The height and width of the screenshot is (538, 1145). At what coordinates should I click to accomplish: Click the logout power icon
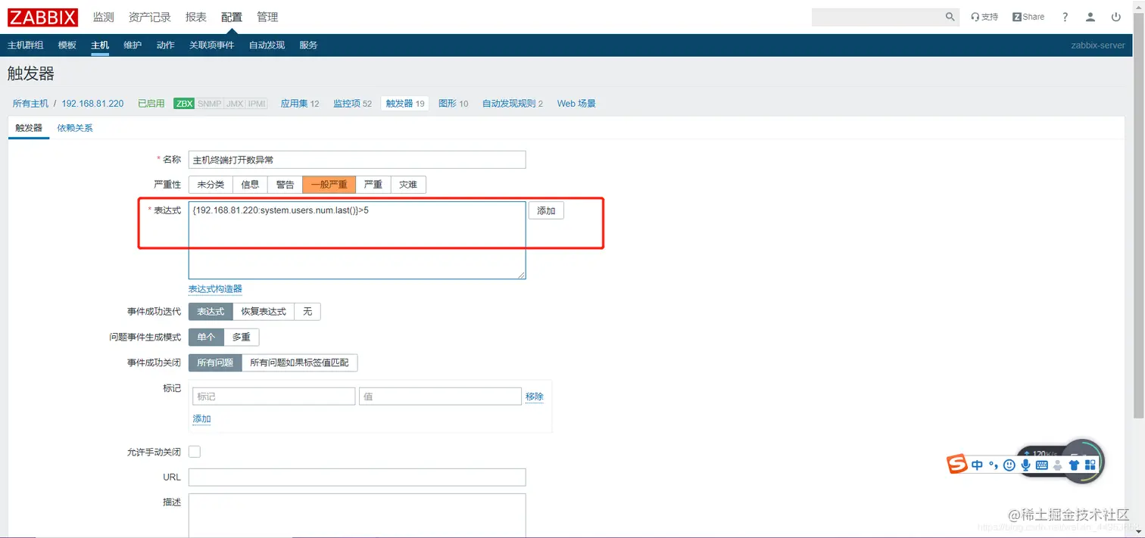tap(1116, 17)
